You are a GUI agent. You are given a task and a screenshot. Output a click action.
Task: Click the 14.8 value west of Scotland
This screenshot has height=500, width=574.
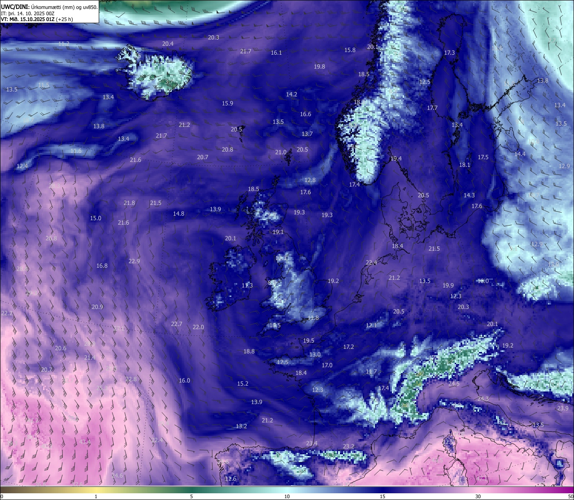click(178, 214)
